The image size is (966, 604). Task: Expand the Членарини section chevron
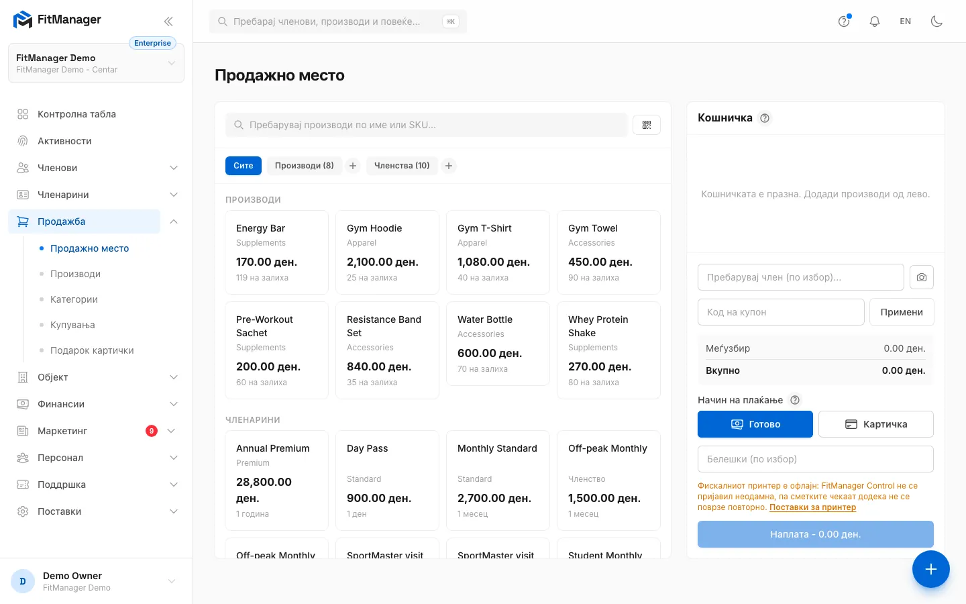pyautogui.click(x=174, y=195)
